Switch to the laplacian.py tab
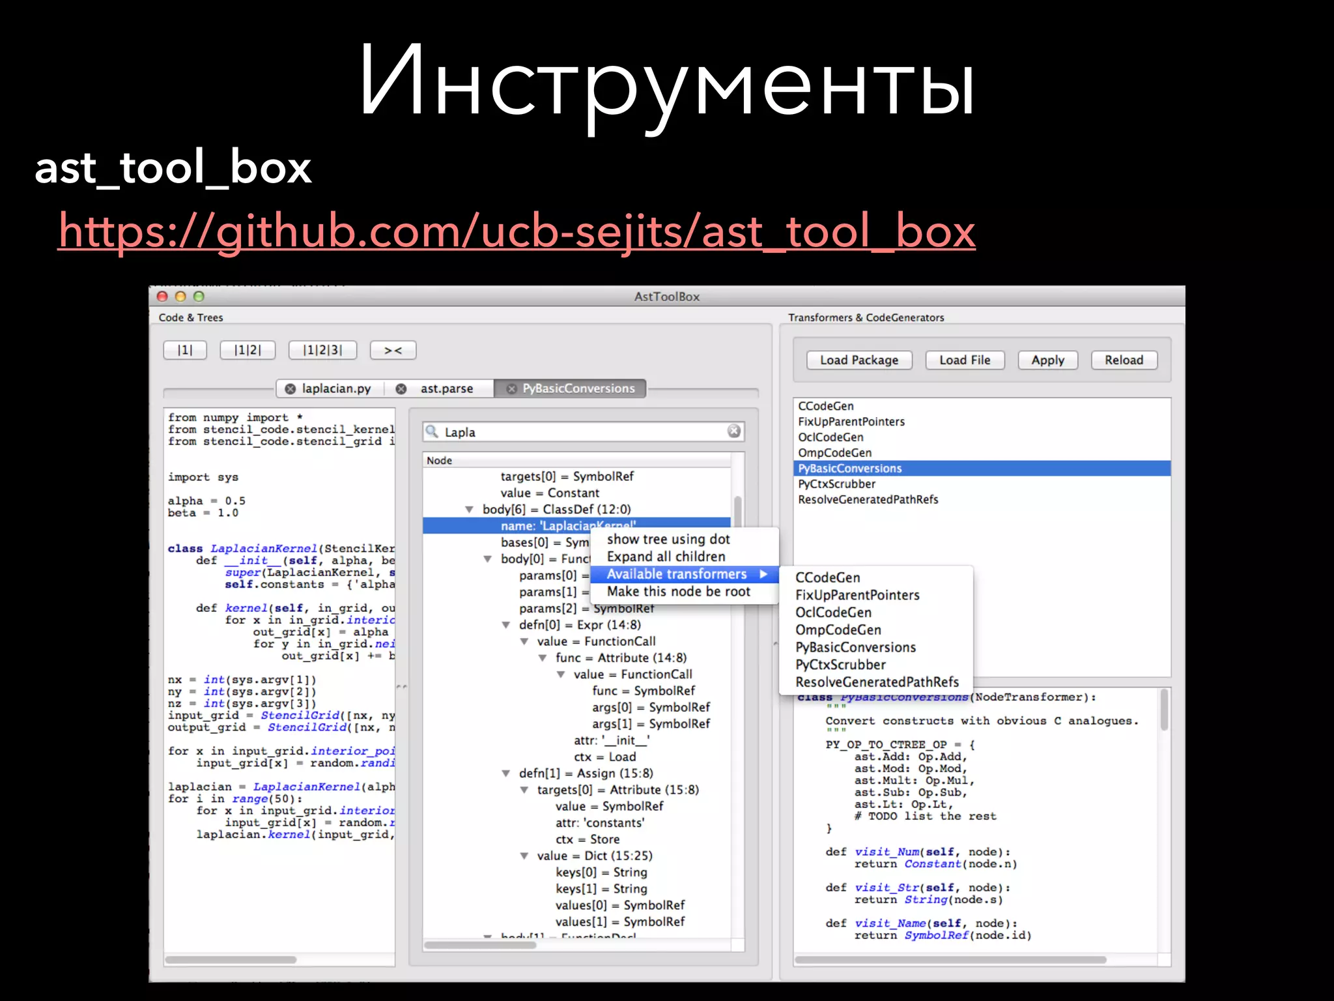The width and height of the screenshot is (1334, 1001). (x=336, y=388)
